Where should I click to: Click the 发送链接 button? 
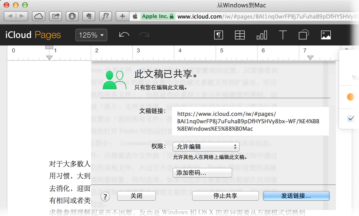click(296, 196)
